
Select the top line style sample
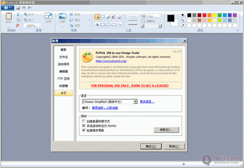(133, 16)
